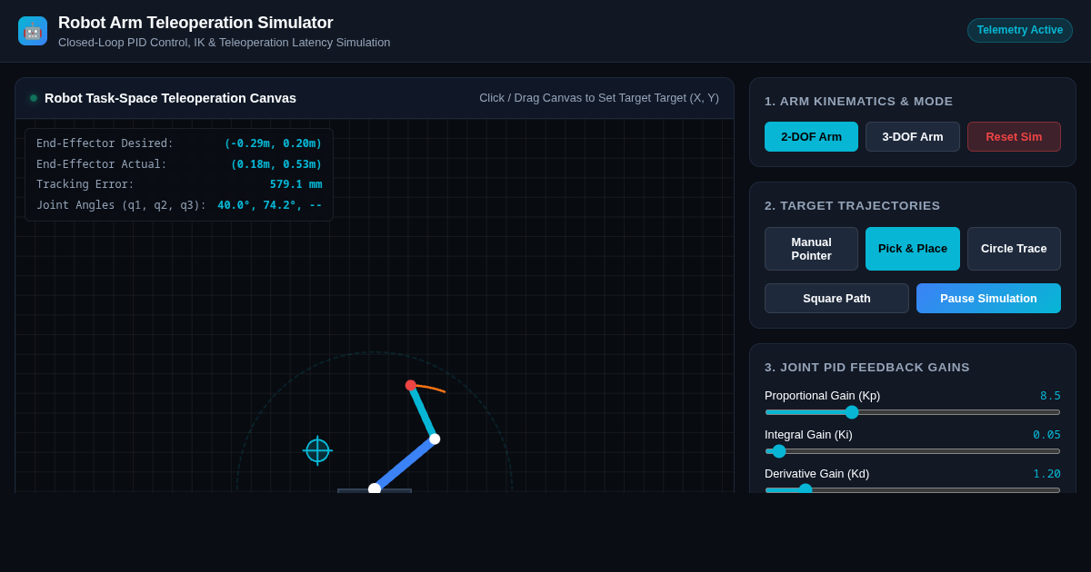1091x572 pixels.
Task: Click the blue lower arm link
Action: coord(405,464)
